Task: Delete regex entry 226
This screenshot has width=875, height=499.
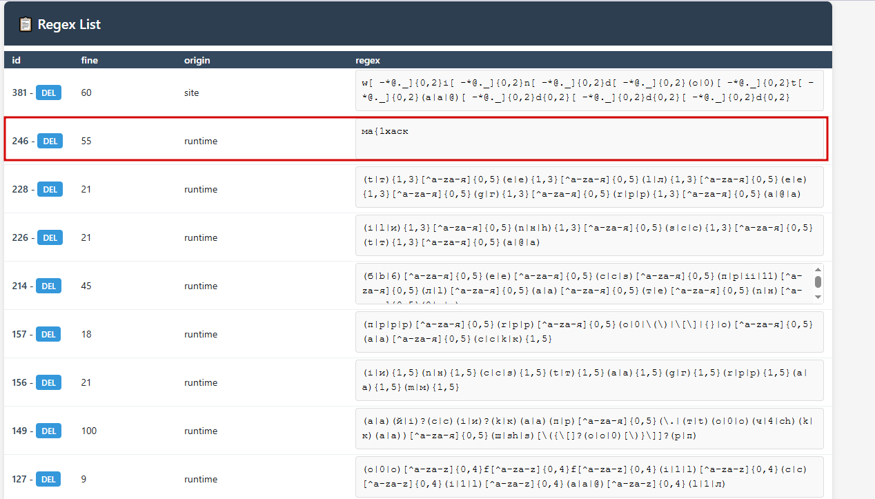Action: pyautogui.click(x=50, y=237)
